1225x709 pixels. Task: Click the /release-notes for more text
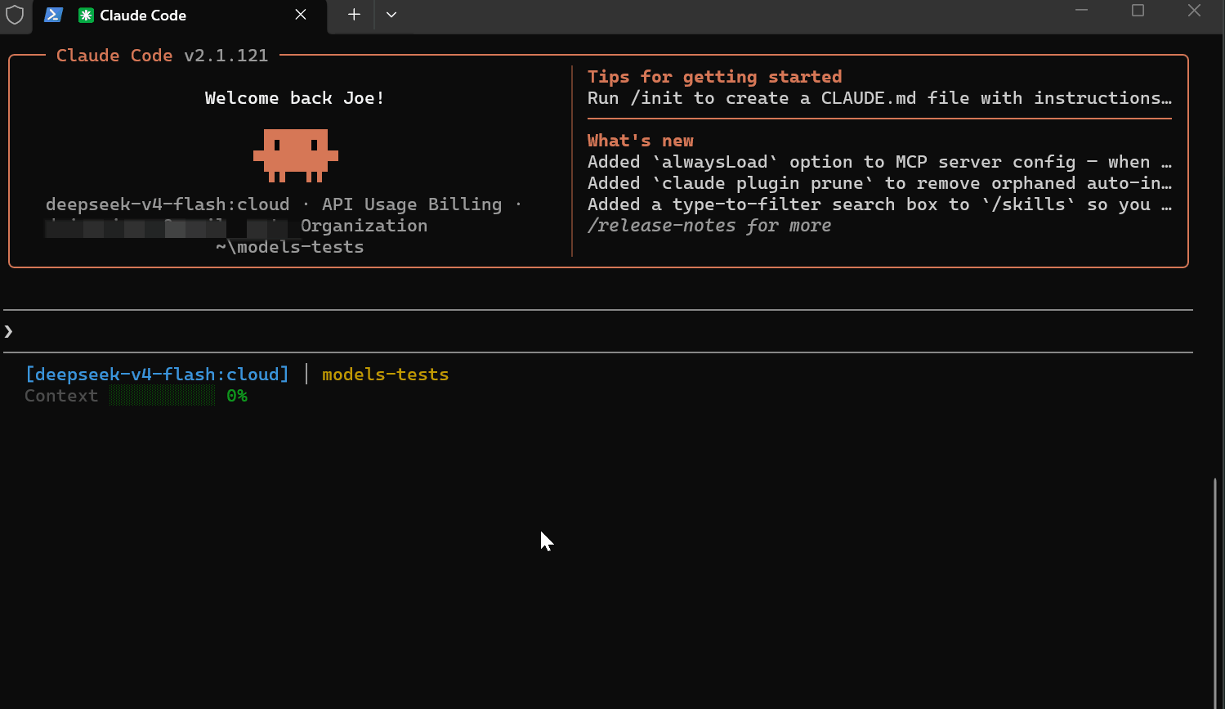pos(709,226)
